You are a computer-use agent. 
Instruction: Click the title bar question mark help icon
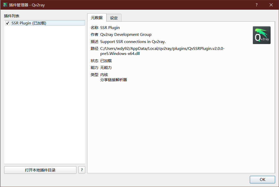tap(256, 5)
